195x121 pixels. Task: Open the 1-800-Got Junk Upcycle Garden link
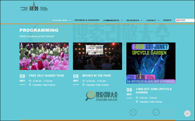point(154,91)
